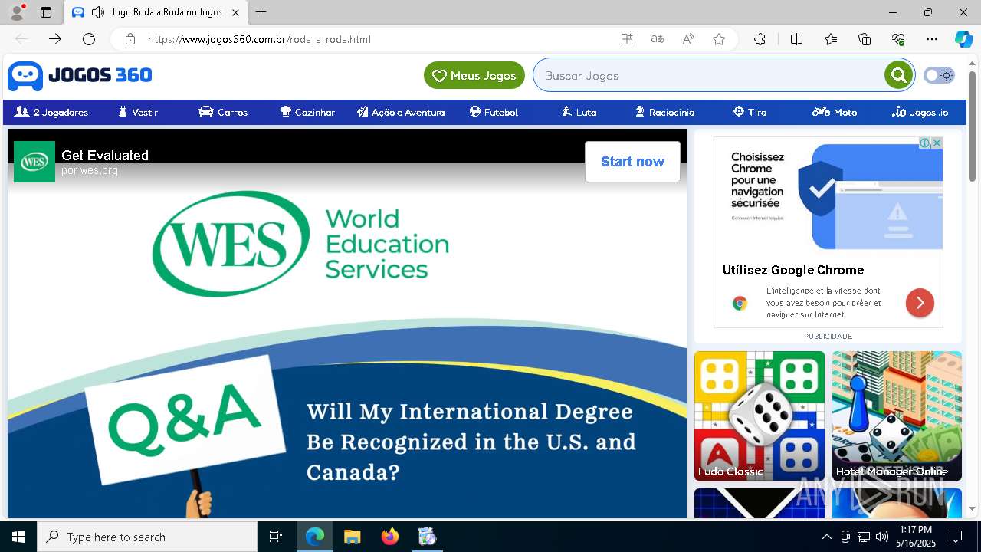The image size is (981, 552).
Task: Open a new browser tab
Action: [x=261, y=12]
